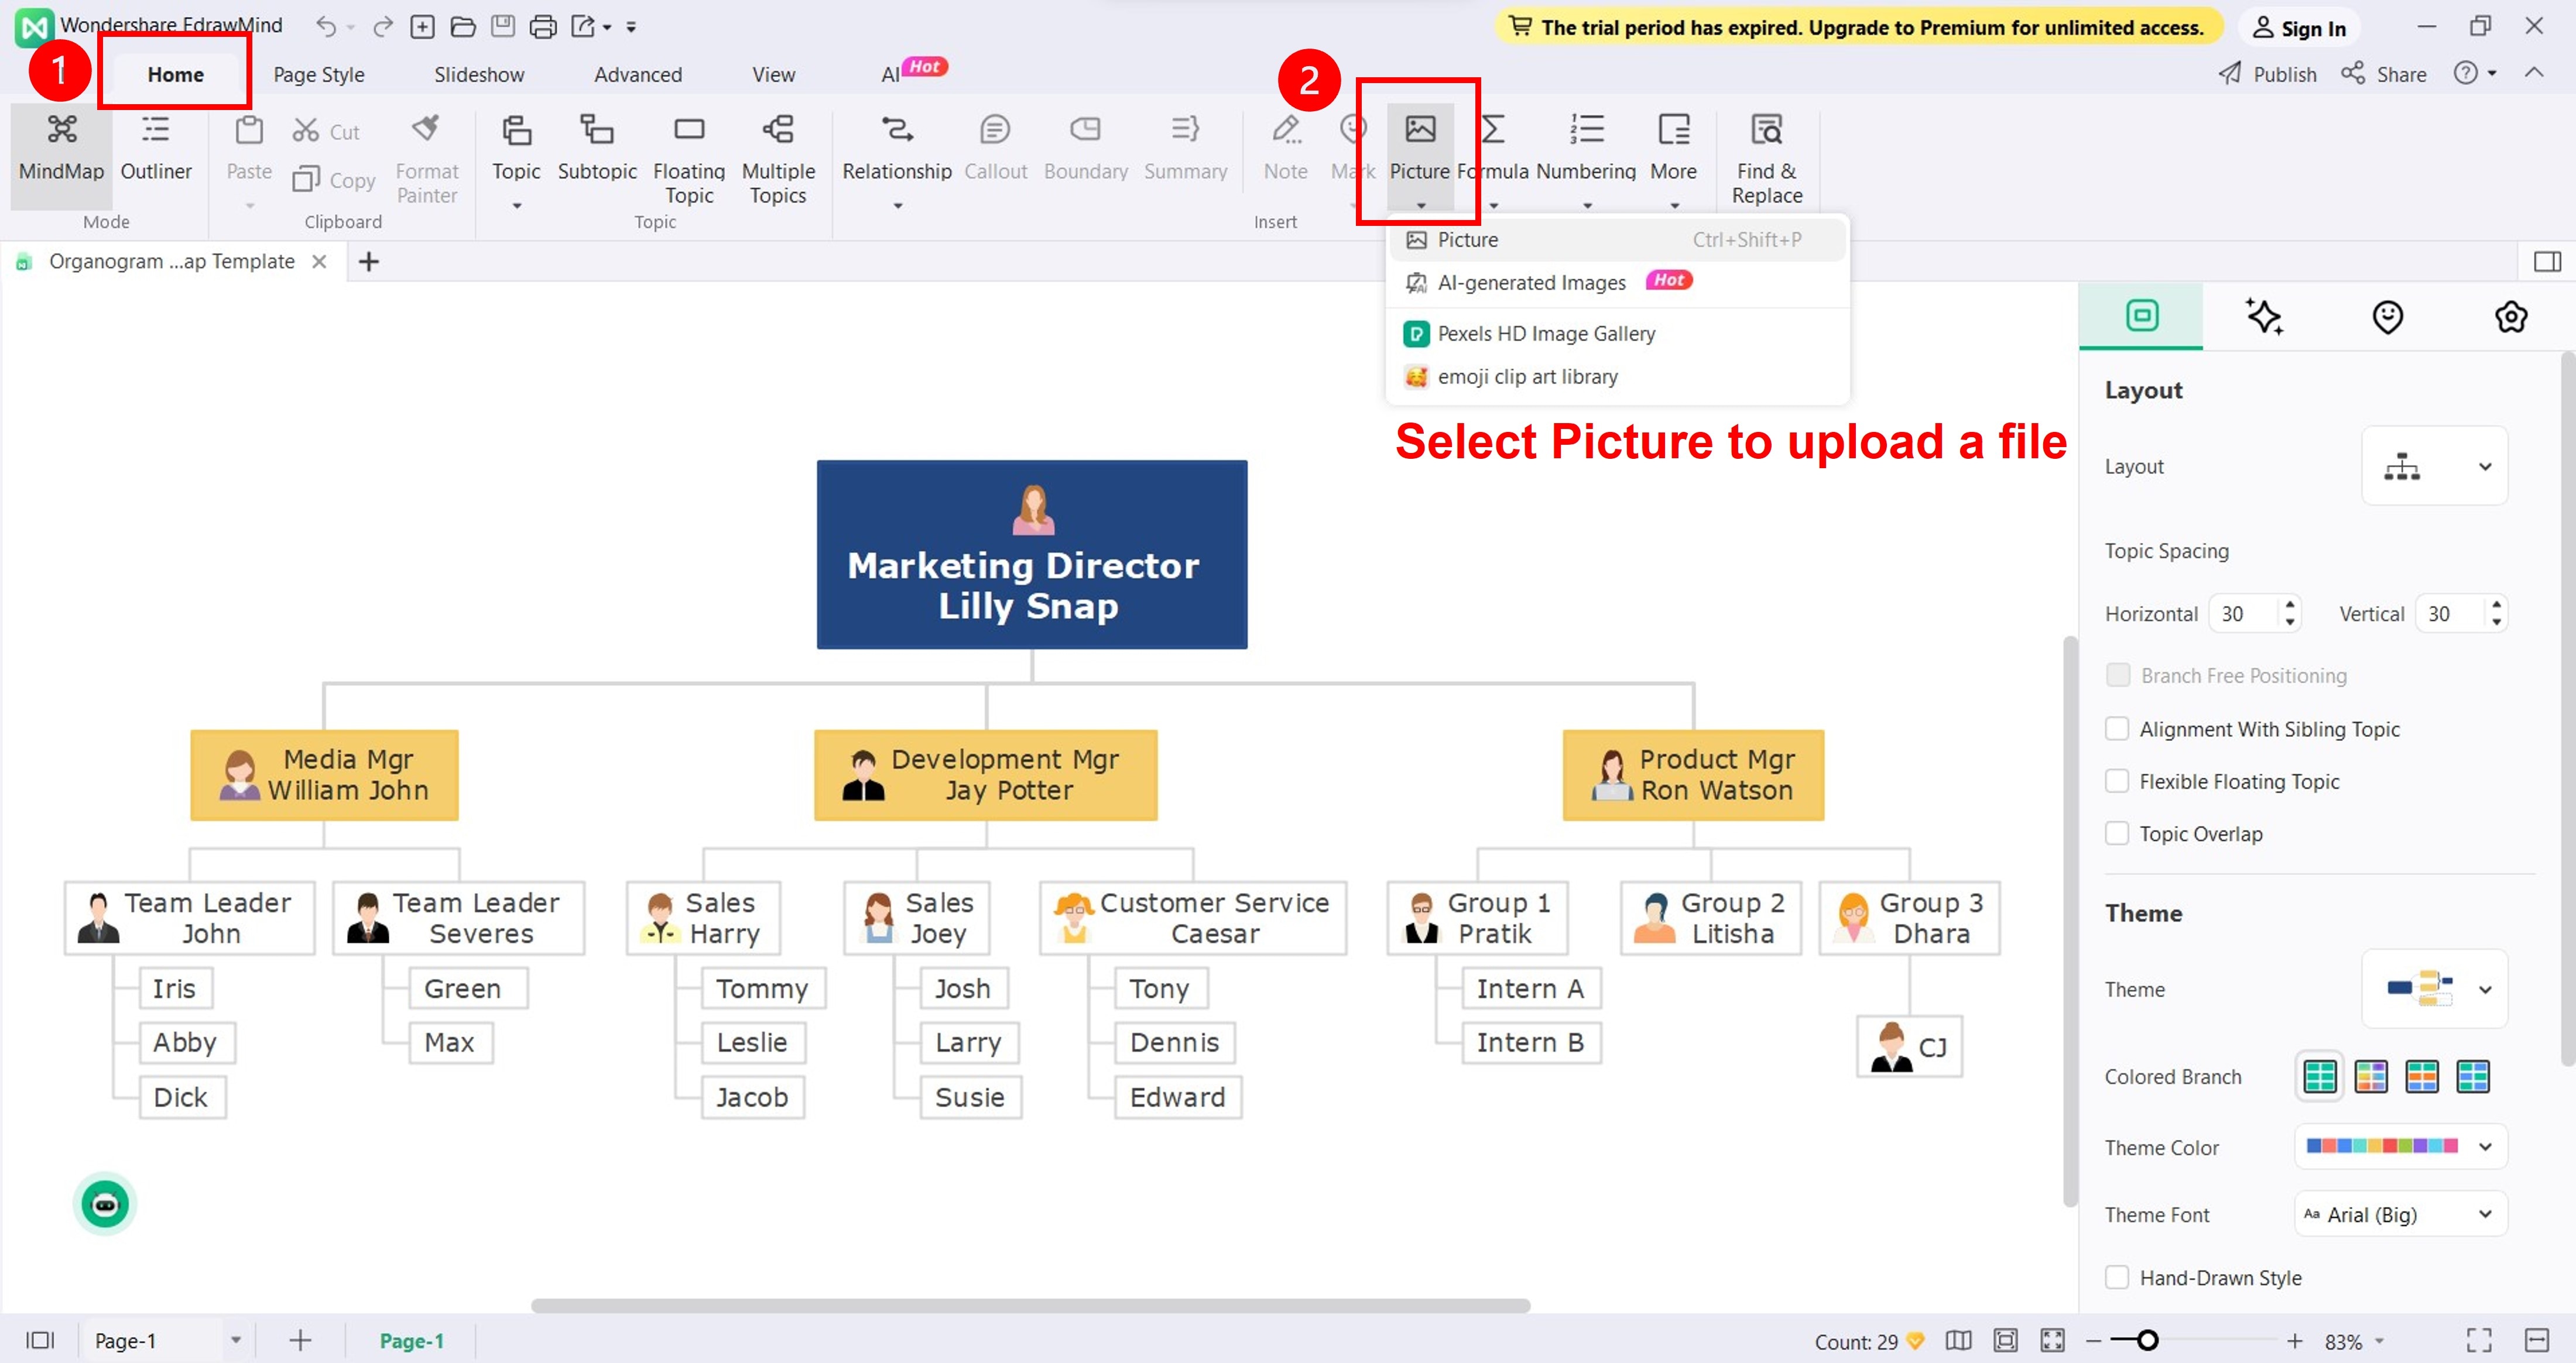Click the Home ribbon tab

pos(176,73)
